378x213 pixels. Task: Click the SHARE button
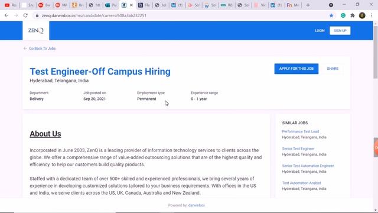tap(333, 69)
